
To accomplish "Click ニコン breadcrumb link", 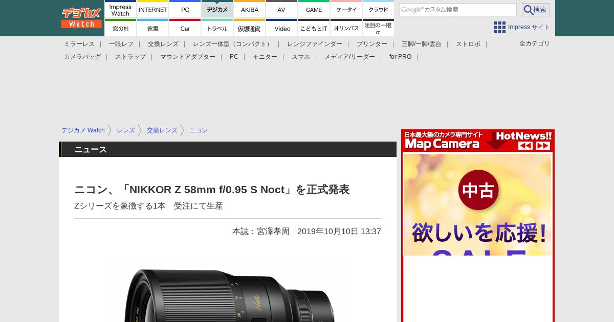I will point(199,130).
